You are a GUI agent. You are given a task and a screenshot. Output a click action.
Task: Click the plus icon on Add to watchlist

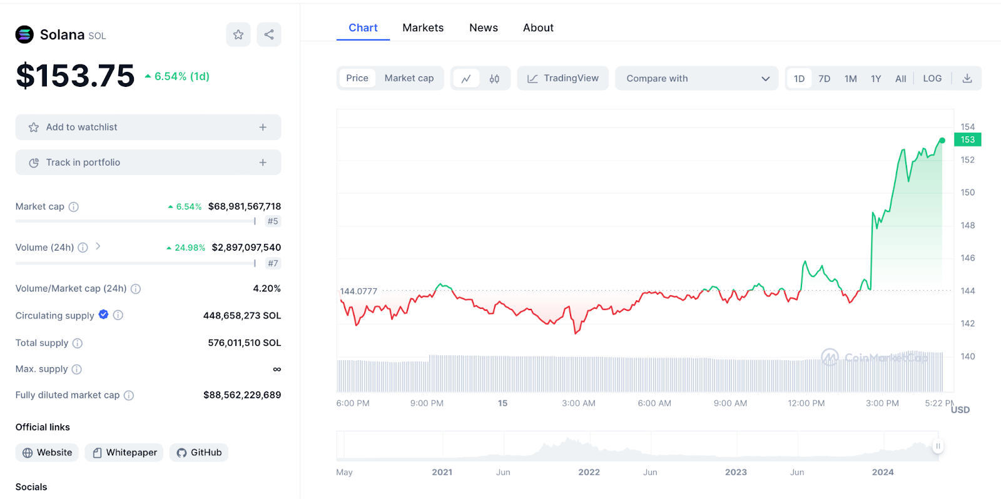[x=263, y=127]
